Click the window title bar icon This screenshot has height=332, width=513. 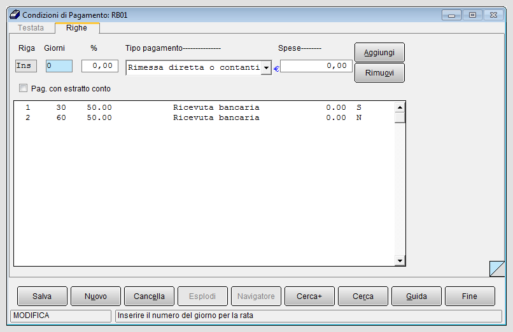[x=15, y=15]
